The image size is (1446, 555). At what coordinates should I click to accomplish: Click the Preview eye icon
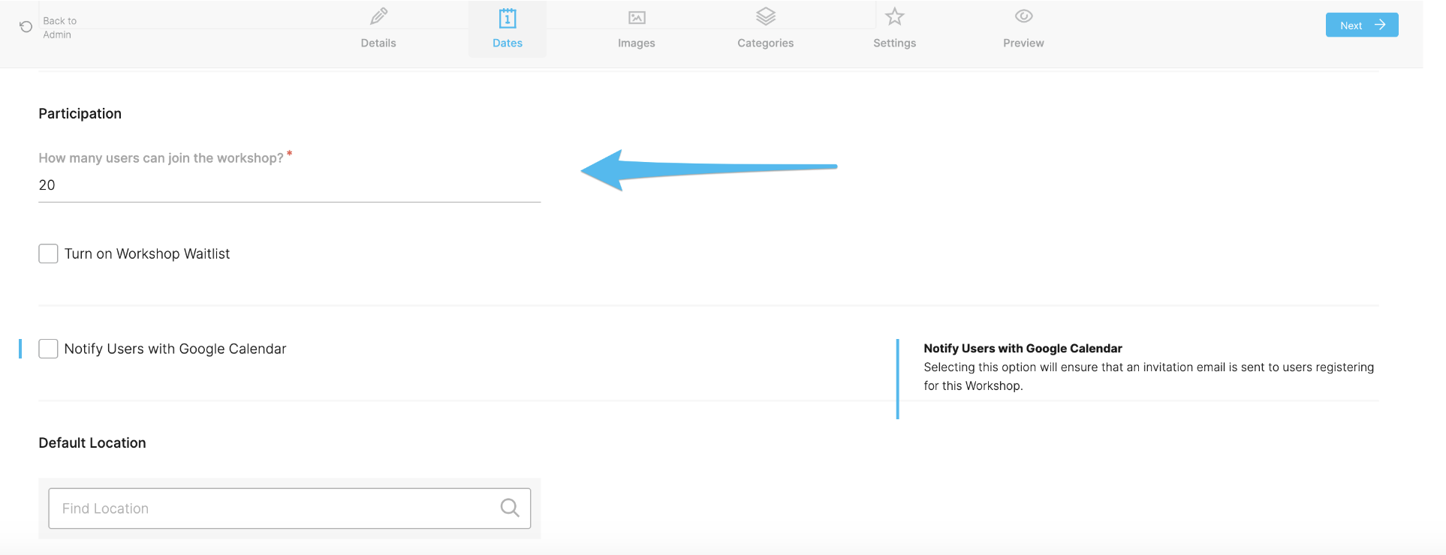click(x=1023, y=16)
